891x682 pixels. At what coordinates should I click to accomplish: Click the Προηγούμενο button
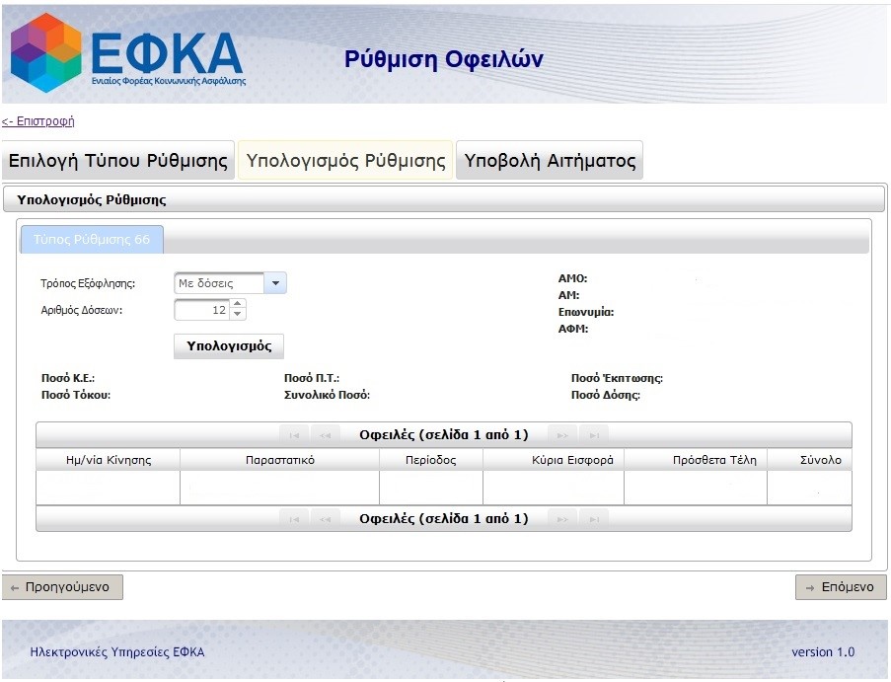pos(62,587)
